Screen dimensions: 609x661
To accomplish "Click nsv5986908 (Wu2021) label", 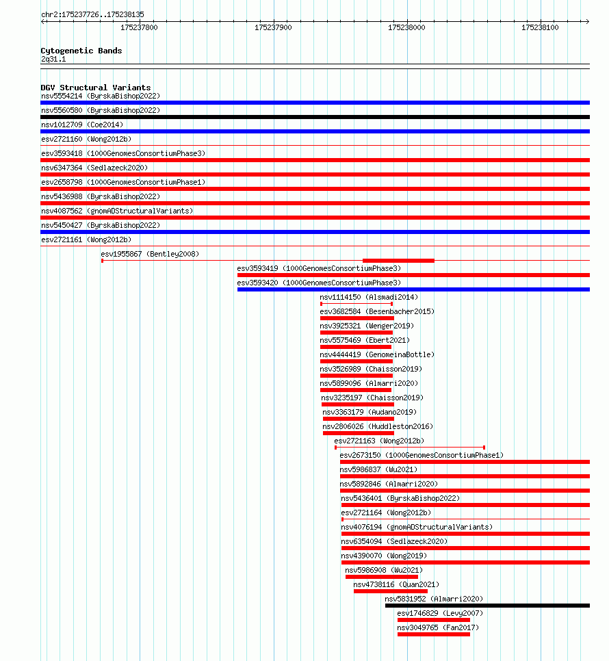I will click(384, 569).
